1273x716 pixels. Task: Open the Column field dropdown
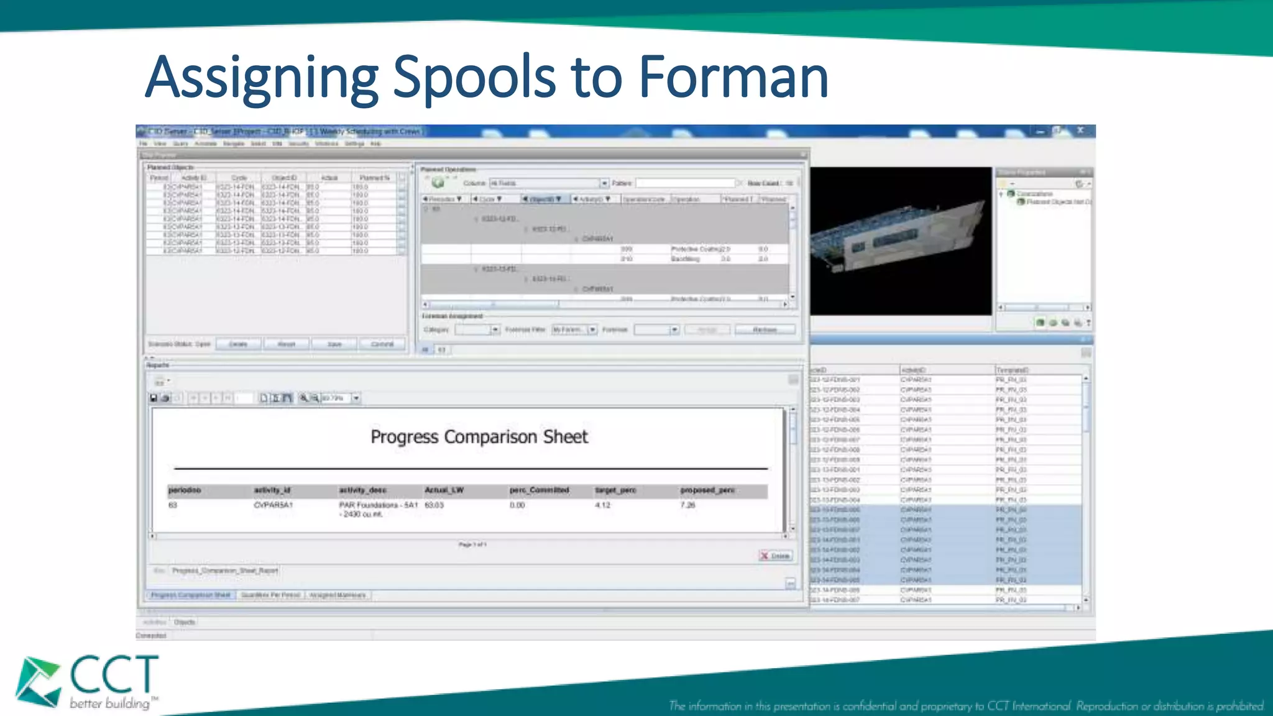604,183
